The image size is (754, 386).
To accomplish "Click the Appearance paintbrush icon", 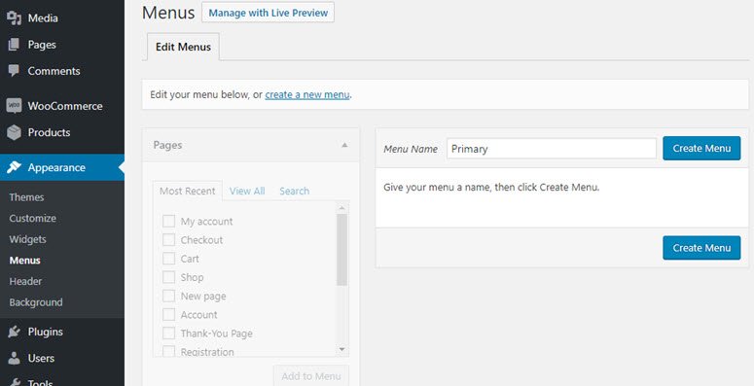I will pos(14,167).
